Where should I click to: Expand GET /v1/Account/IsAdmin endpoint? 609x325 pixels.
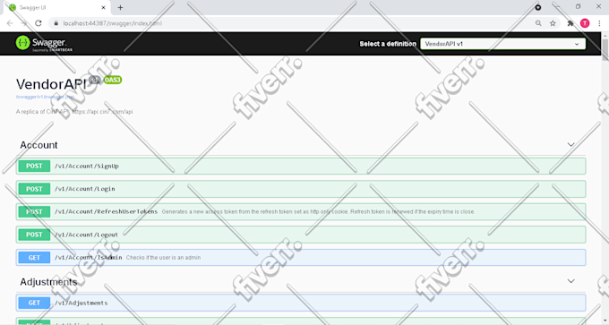[x=301, y=258]
